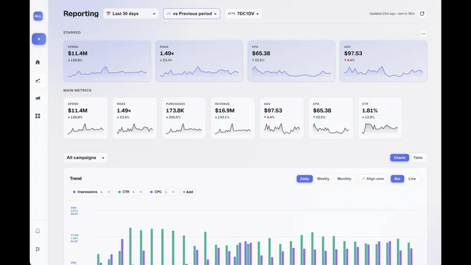Image resolution: width=471 pixels, height=265 pixels.
Task: Toggle Align axes
Action: pyautogui.click(x=373, y=179)
